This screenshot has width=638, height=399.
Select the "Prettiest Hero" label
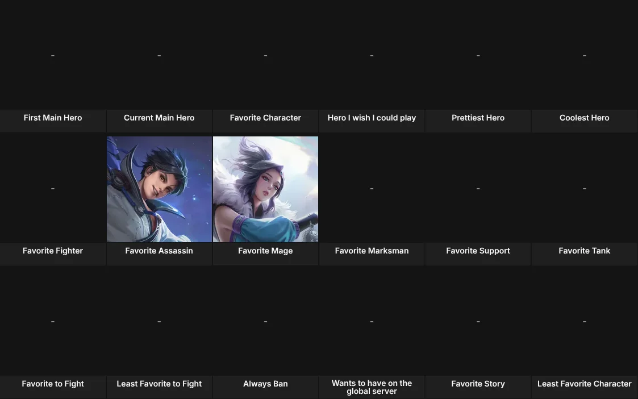[x=478, y=118]
